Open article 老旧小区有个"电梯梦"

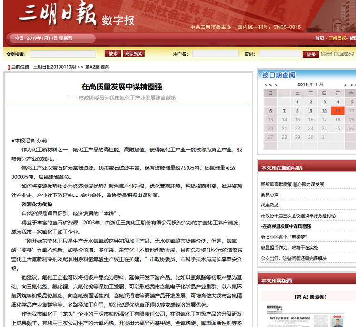coord(284,237)
